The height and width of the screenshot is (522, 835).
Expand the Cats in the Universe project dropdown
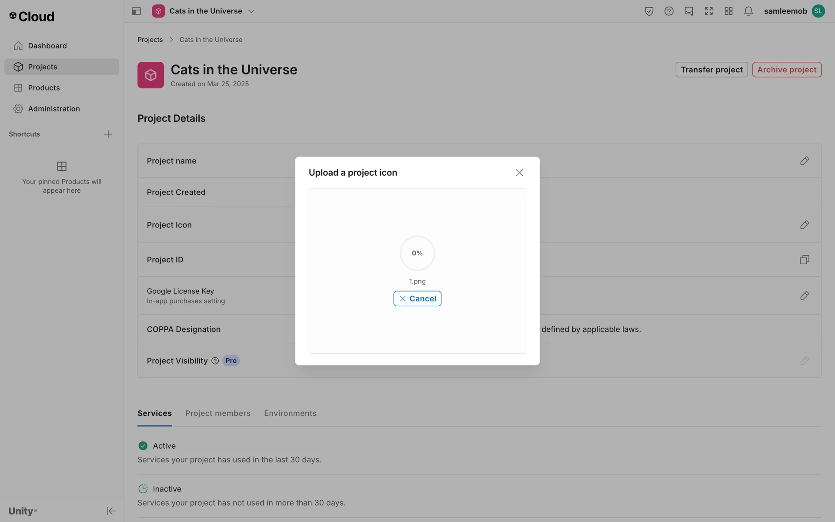[251, 11]
